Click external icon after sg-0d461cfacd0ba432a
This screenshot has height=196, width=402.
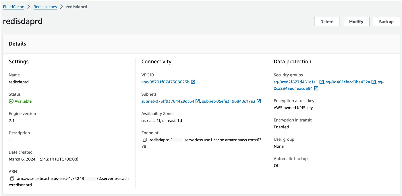click(374, 82)
